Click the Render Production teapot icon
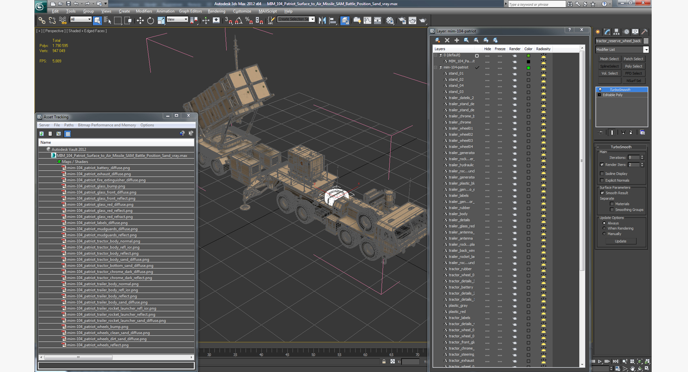 423,20
